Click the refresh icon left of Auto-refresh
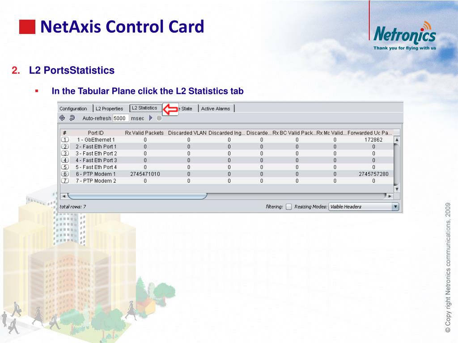The width and height of the screenshot is (458, 343). pyautogui.click(x=62, y=118)
